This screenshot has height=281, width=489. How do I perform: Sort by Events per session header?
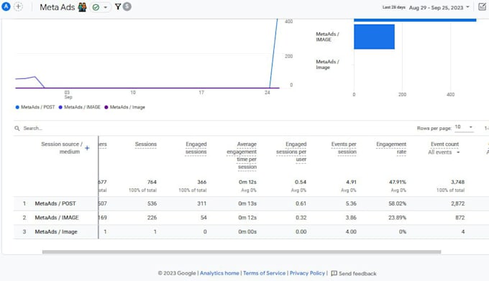click(344, 148)
